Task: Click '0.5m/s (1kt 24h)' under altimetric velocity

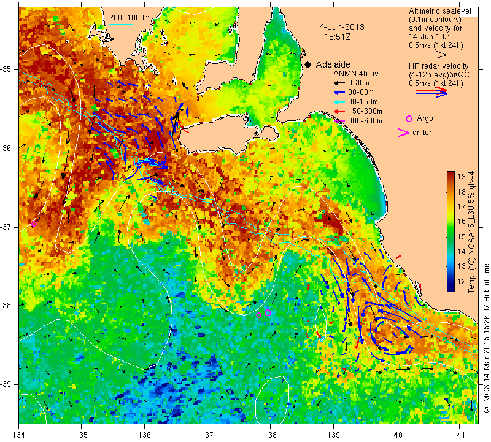Action: tap(436, 45)
